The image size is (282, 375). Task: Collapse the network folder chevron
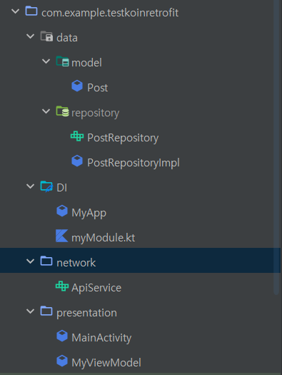point(31,261)
